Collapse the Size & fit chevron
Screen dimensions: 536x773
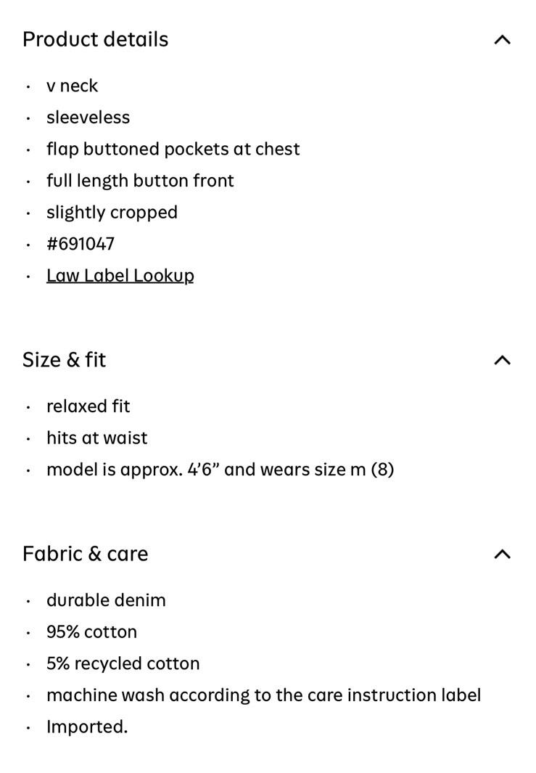[502, 361]
